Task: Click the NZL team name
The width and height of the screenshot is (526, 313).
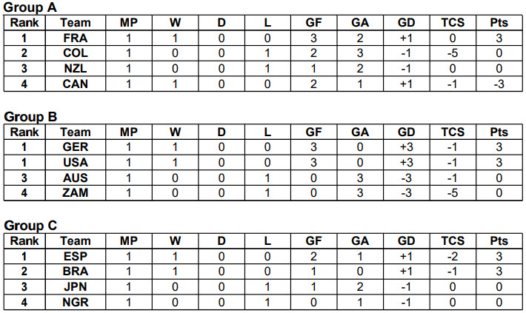Action: coord(76,68)
